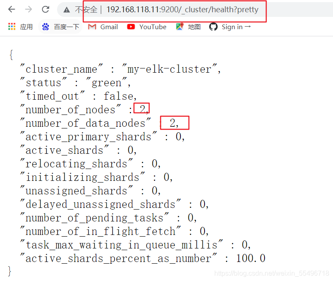This screenshot has width=333, height=281.
Task: Open the 应用 bookmark label
Action: click(x=26, y=27)
